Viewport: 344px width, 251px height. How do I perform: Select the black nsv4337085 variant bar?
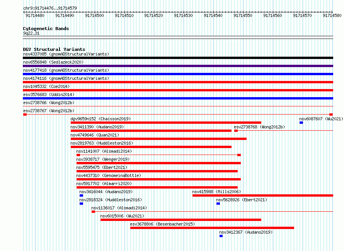(x=178, y=58)
